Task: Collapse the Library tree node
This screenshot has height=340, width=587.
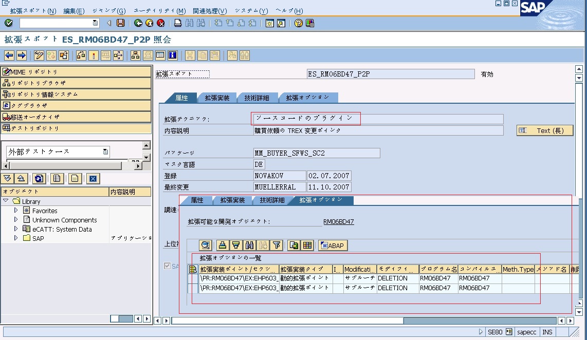Action: coord(6,201)
